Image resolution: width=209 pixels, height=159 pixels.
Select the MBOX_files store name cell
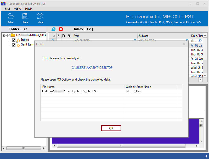pyautogui.click(x=151, y=91)
